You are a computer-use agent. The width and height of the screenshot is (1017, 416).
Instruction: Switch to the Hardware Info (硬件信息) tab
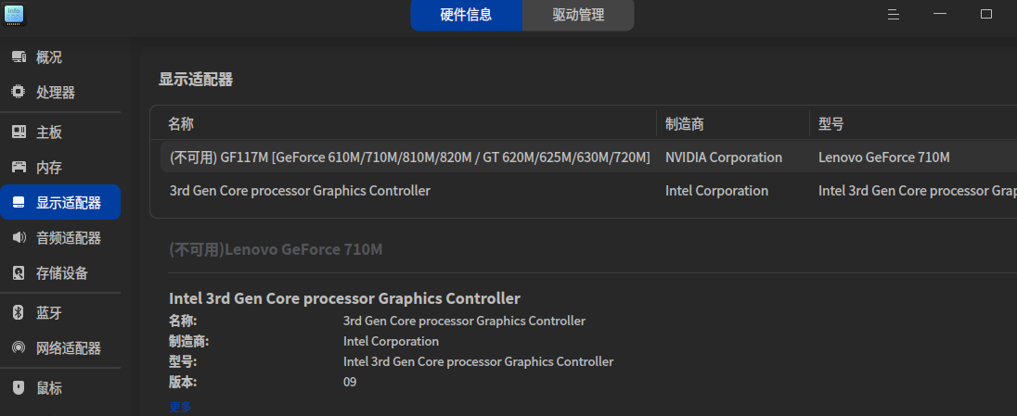point(466,15)
